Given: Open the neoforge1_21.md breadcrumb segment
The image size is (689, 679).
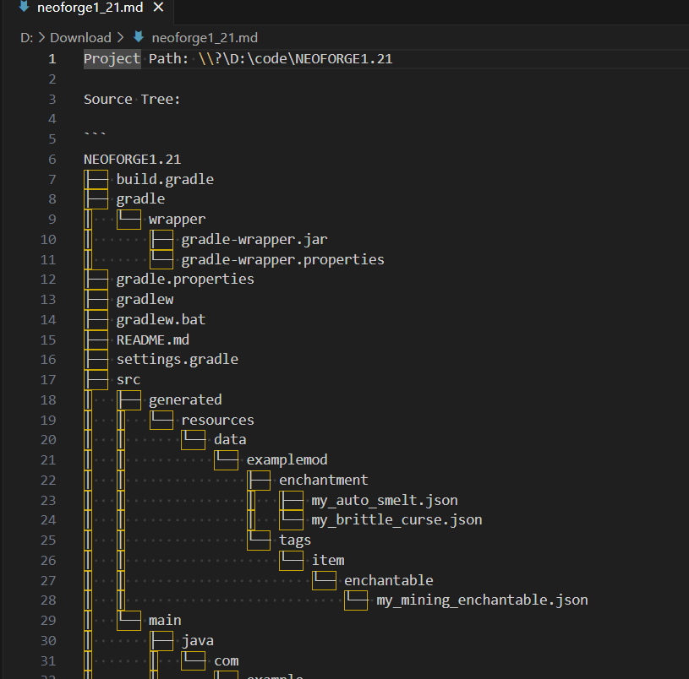Looking at the screenshot, I should 205,38.
